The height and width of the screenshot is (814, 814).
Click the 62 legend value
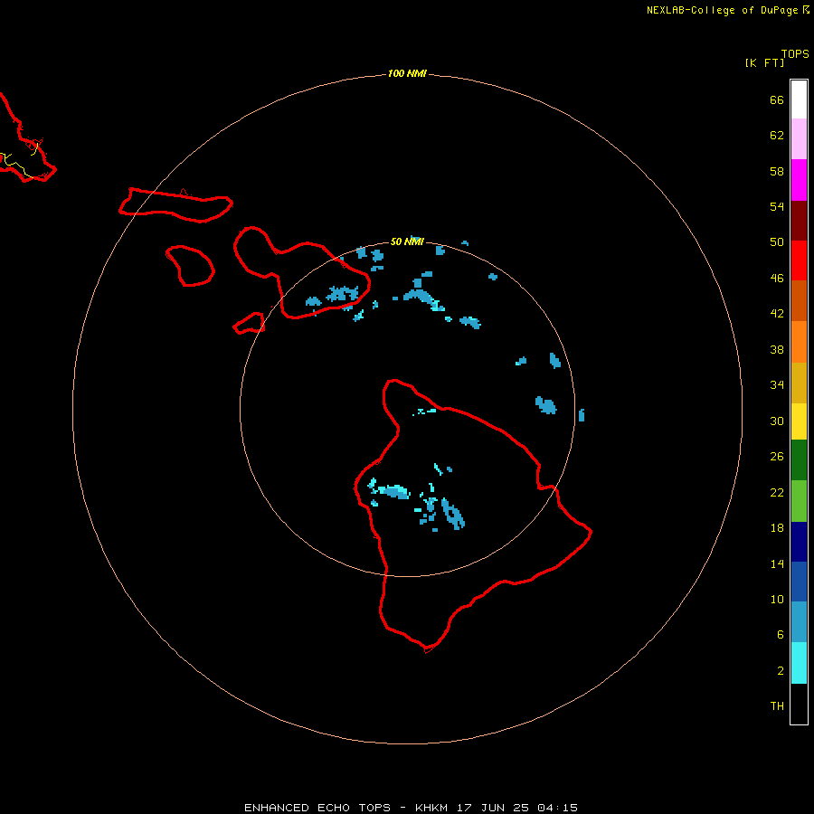[777, 136]
